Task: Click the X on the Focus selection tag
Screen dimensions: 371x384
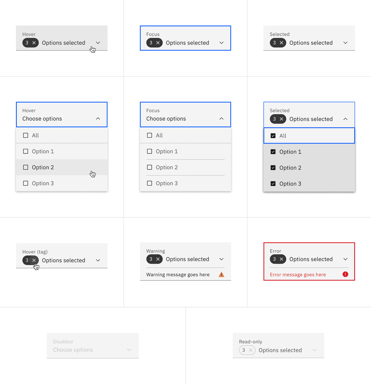Action: 158,43
